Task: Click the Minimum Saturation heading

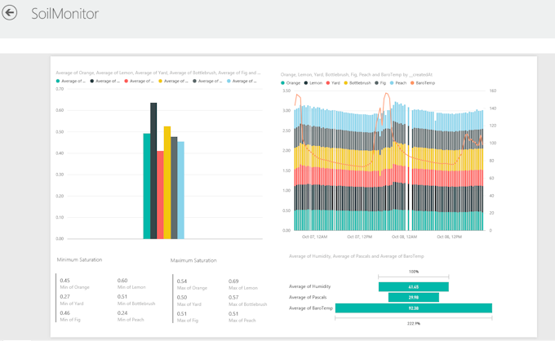Action: [79, 259]
